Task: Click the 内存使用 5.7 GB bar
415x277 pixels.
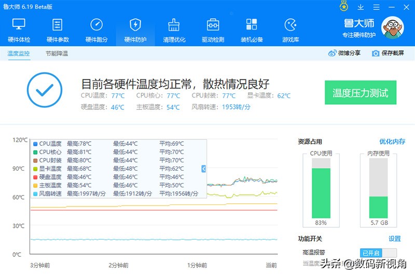Action: (x=379, y=188)
